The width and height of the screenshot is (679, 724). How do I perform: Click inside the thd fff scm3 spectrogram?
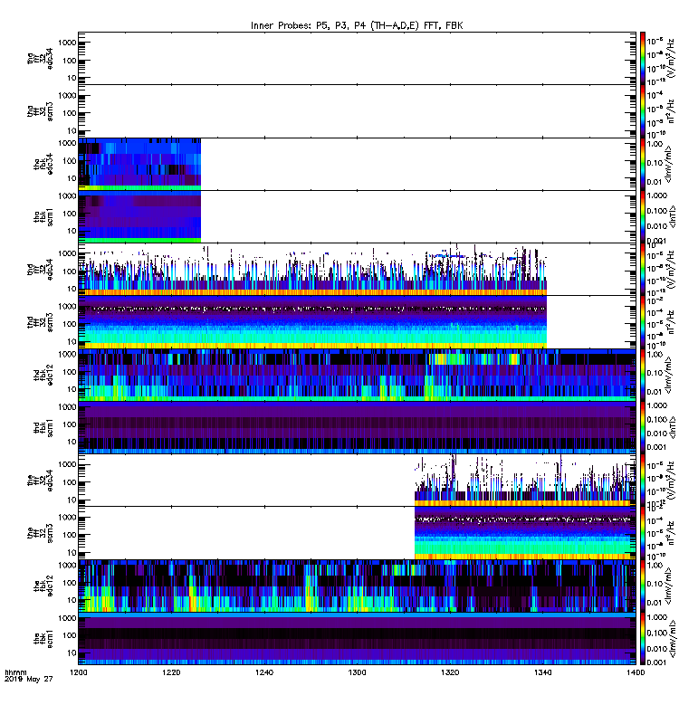point(312,322)
